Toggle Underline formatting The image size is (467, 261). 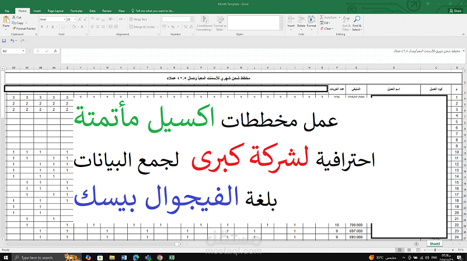point(53,27)
